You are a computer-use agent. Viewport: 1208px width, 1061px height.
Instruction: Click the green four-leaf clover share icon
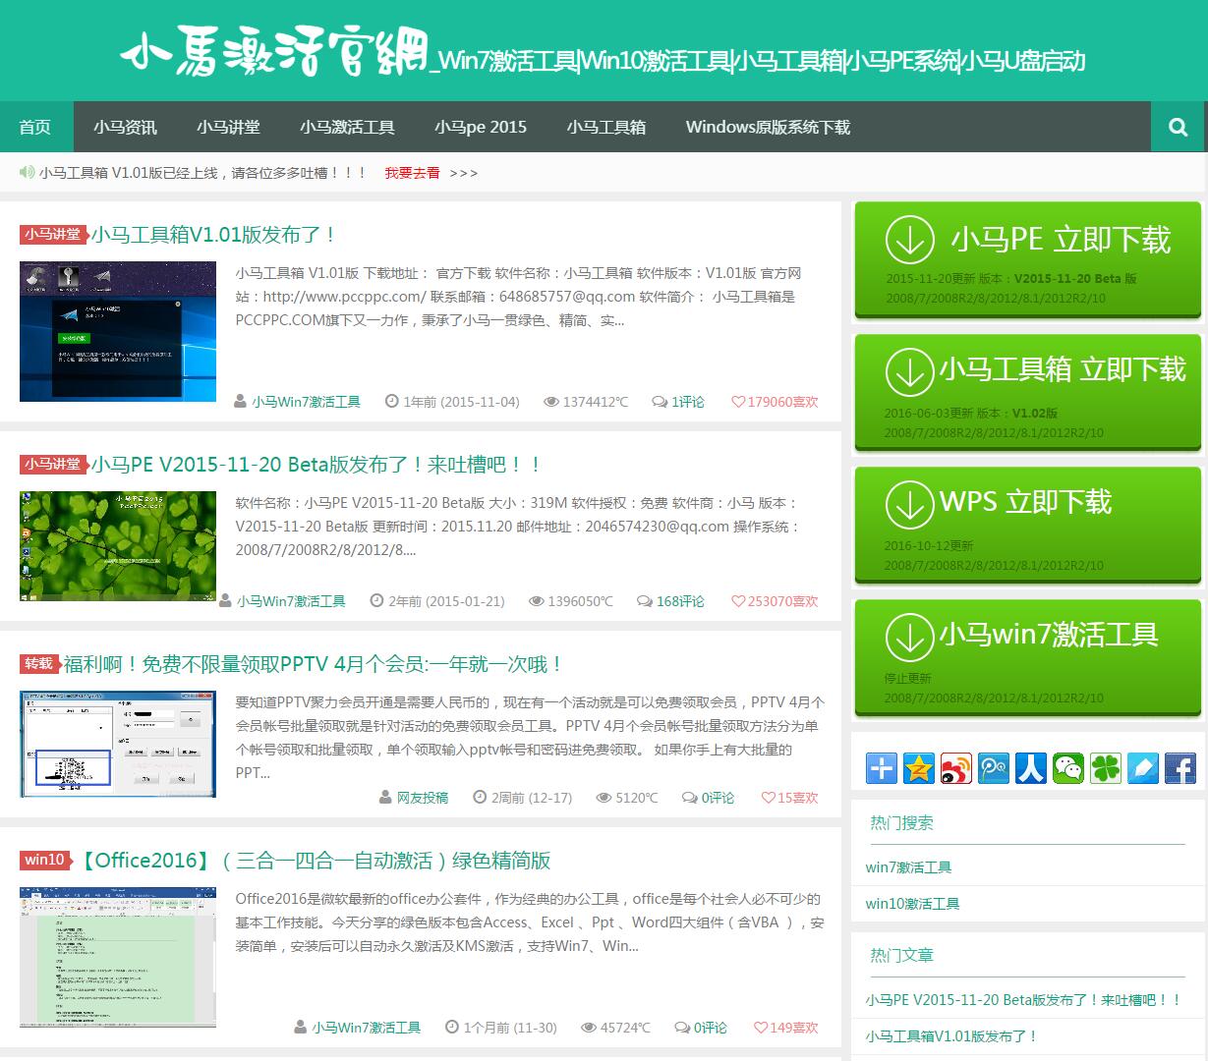1106,768
